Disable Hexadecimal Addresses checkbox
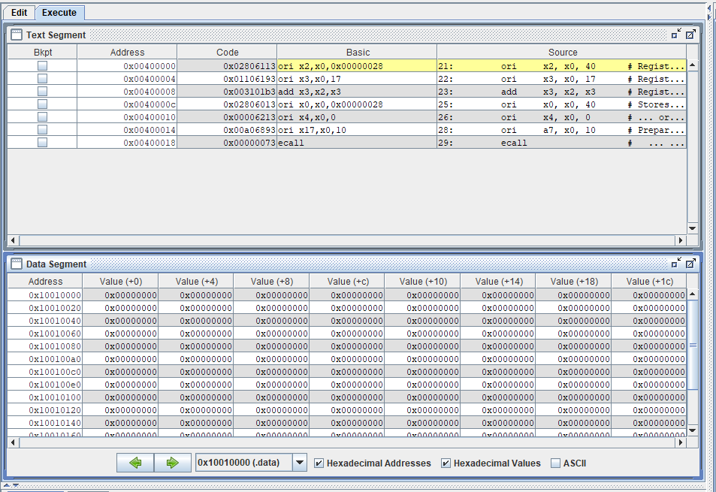This screenshot has width=716, height=492. coord(319,463)
